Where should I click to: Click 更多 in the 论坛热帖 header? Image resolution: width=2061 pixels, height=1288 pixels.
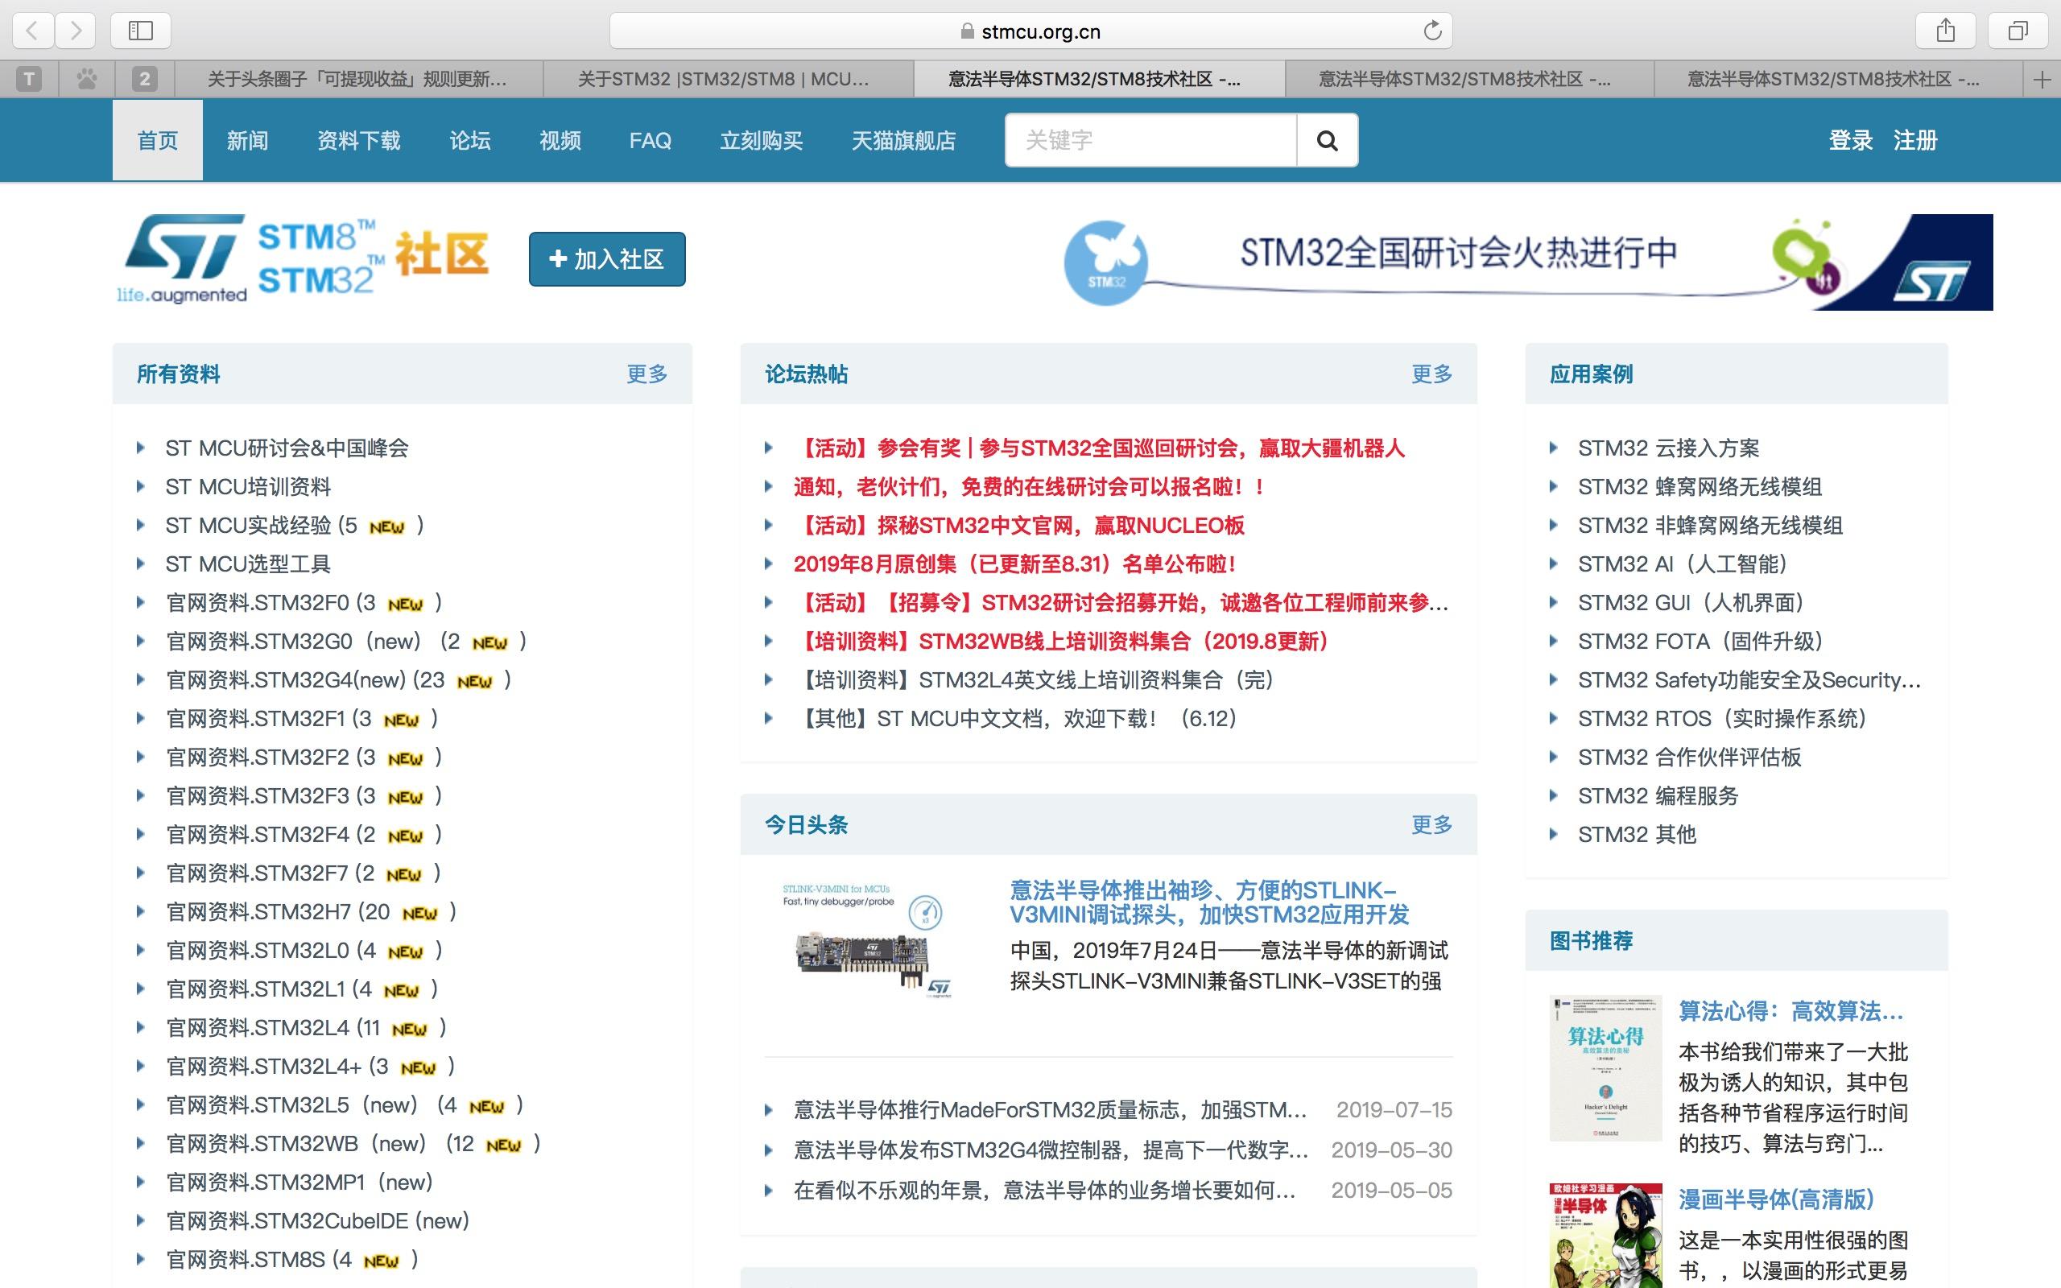(x=1431, y=374)
